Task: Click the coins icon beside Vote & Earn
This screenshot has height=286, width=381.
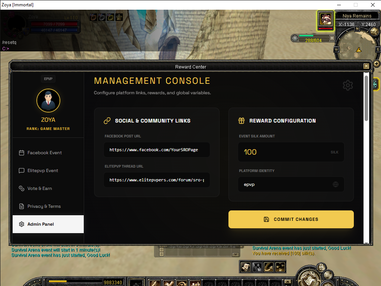Action: coord(22,188)
